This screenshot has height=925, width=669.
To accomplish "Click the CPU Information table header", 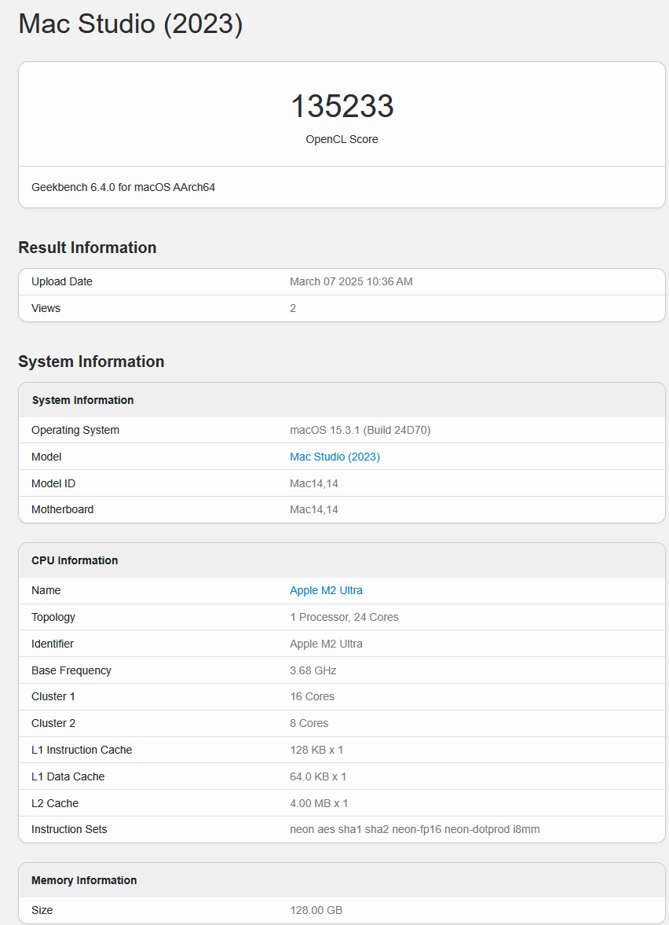I will pyautogui.click(x=342, y=560).
